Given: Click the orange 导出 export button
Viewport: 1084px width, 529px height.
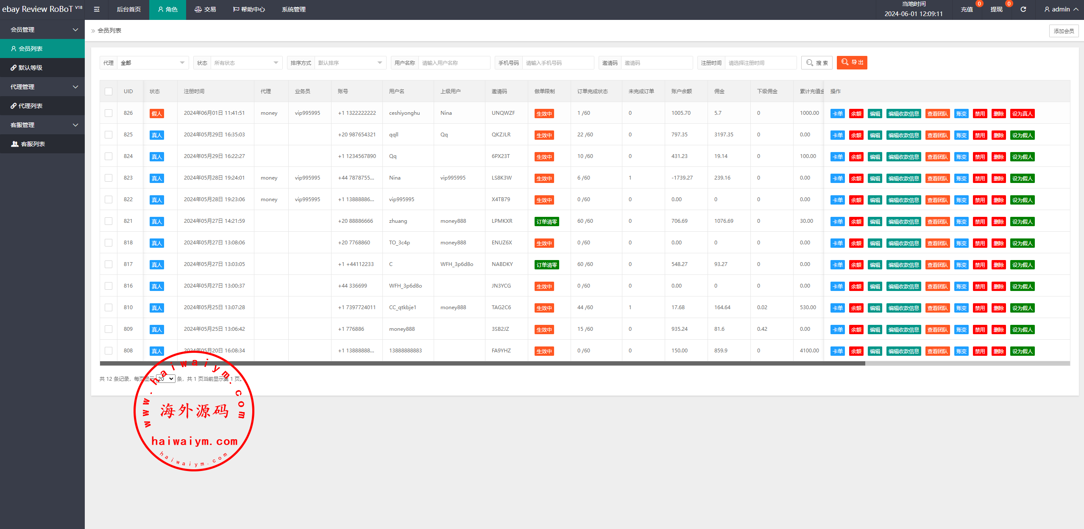Looking at the screenshot, I should (x=852, y=62).
